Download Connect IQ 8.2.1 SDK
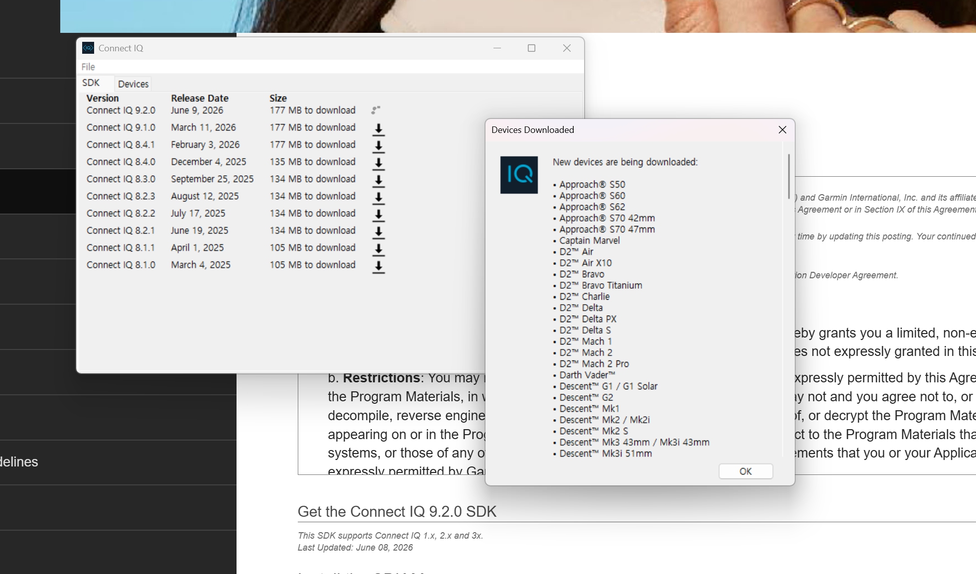The image size is (976, 574). 378,232
